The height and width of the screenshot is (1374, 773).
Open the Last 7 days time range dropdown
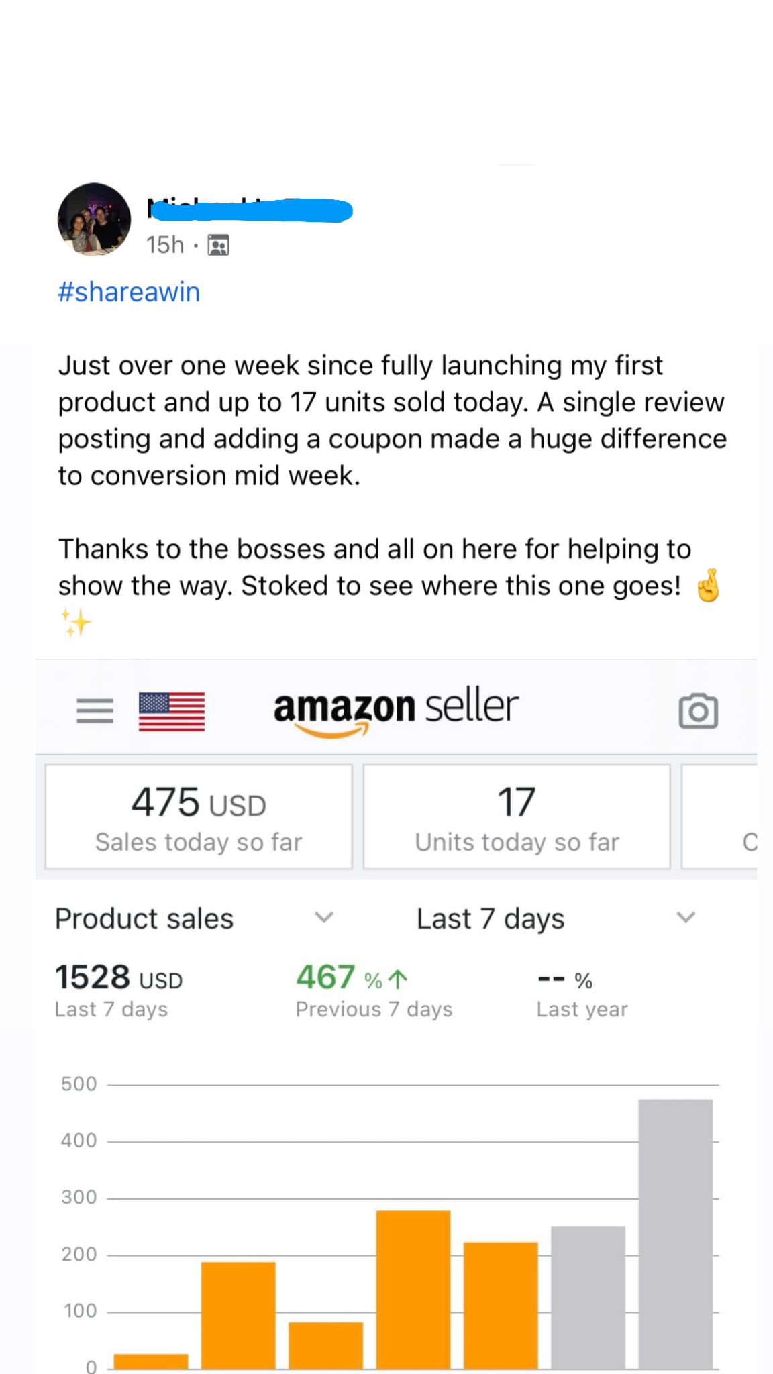685,918
